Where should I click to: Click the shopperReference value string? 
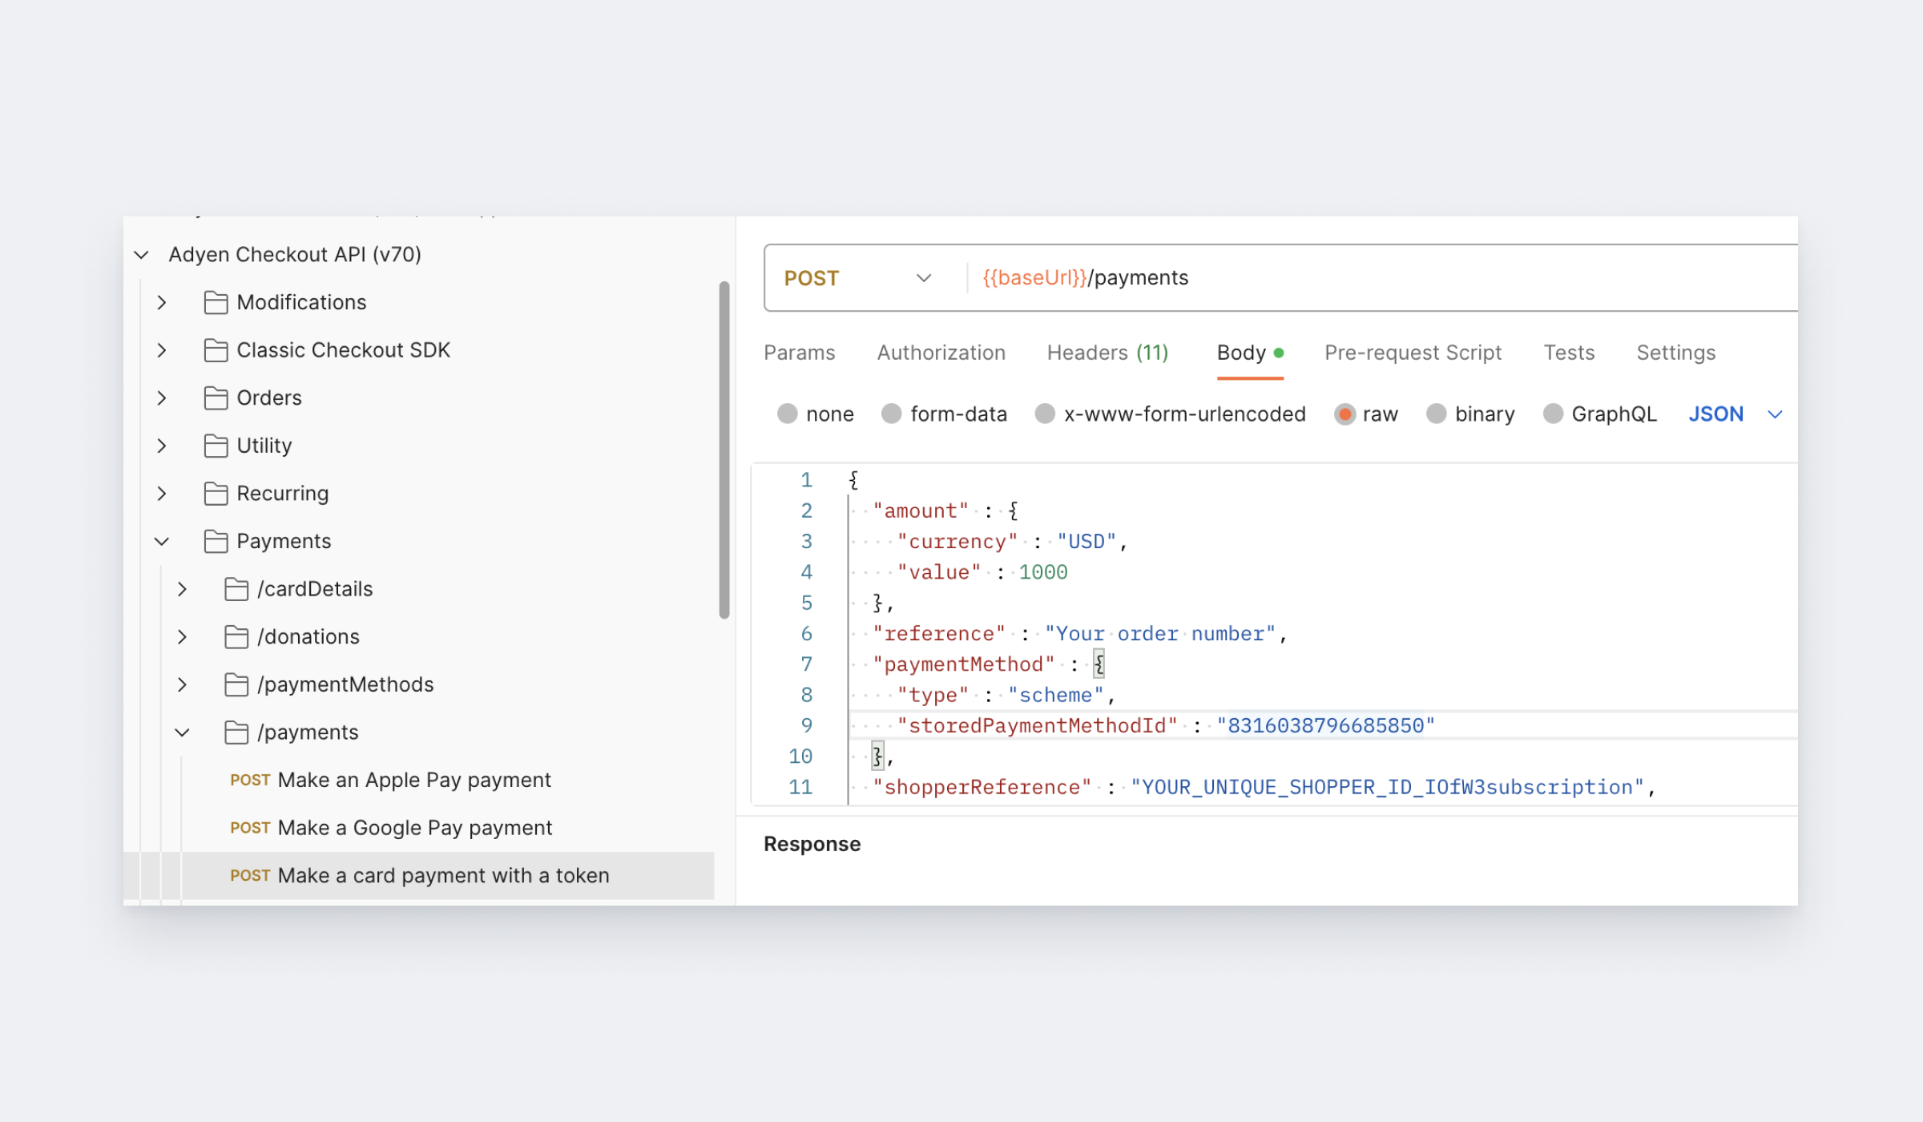tap(1388, 788)
